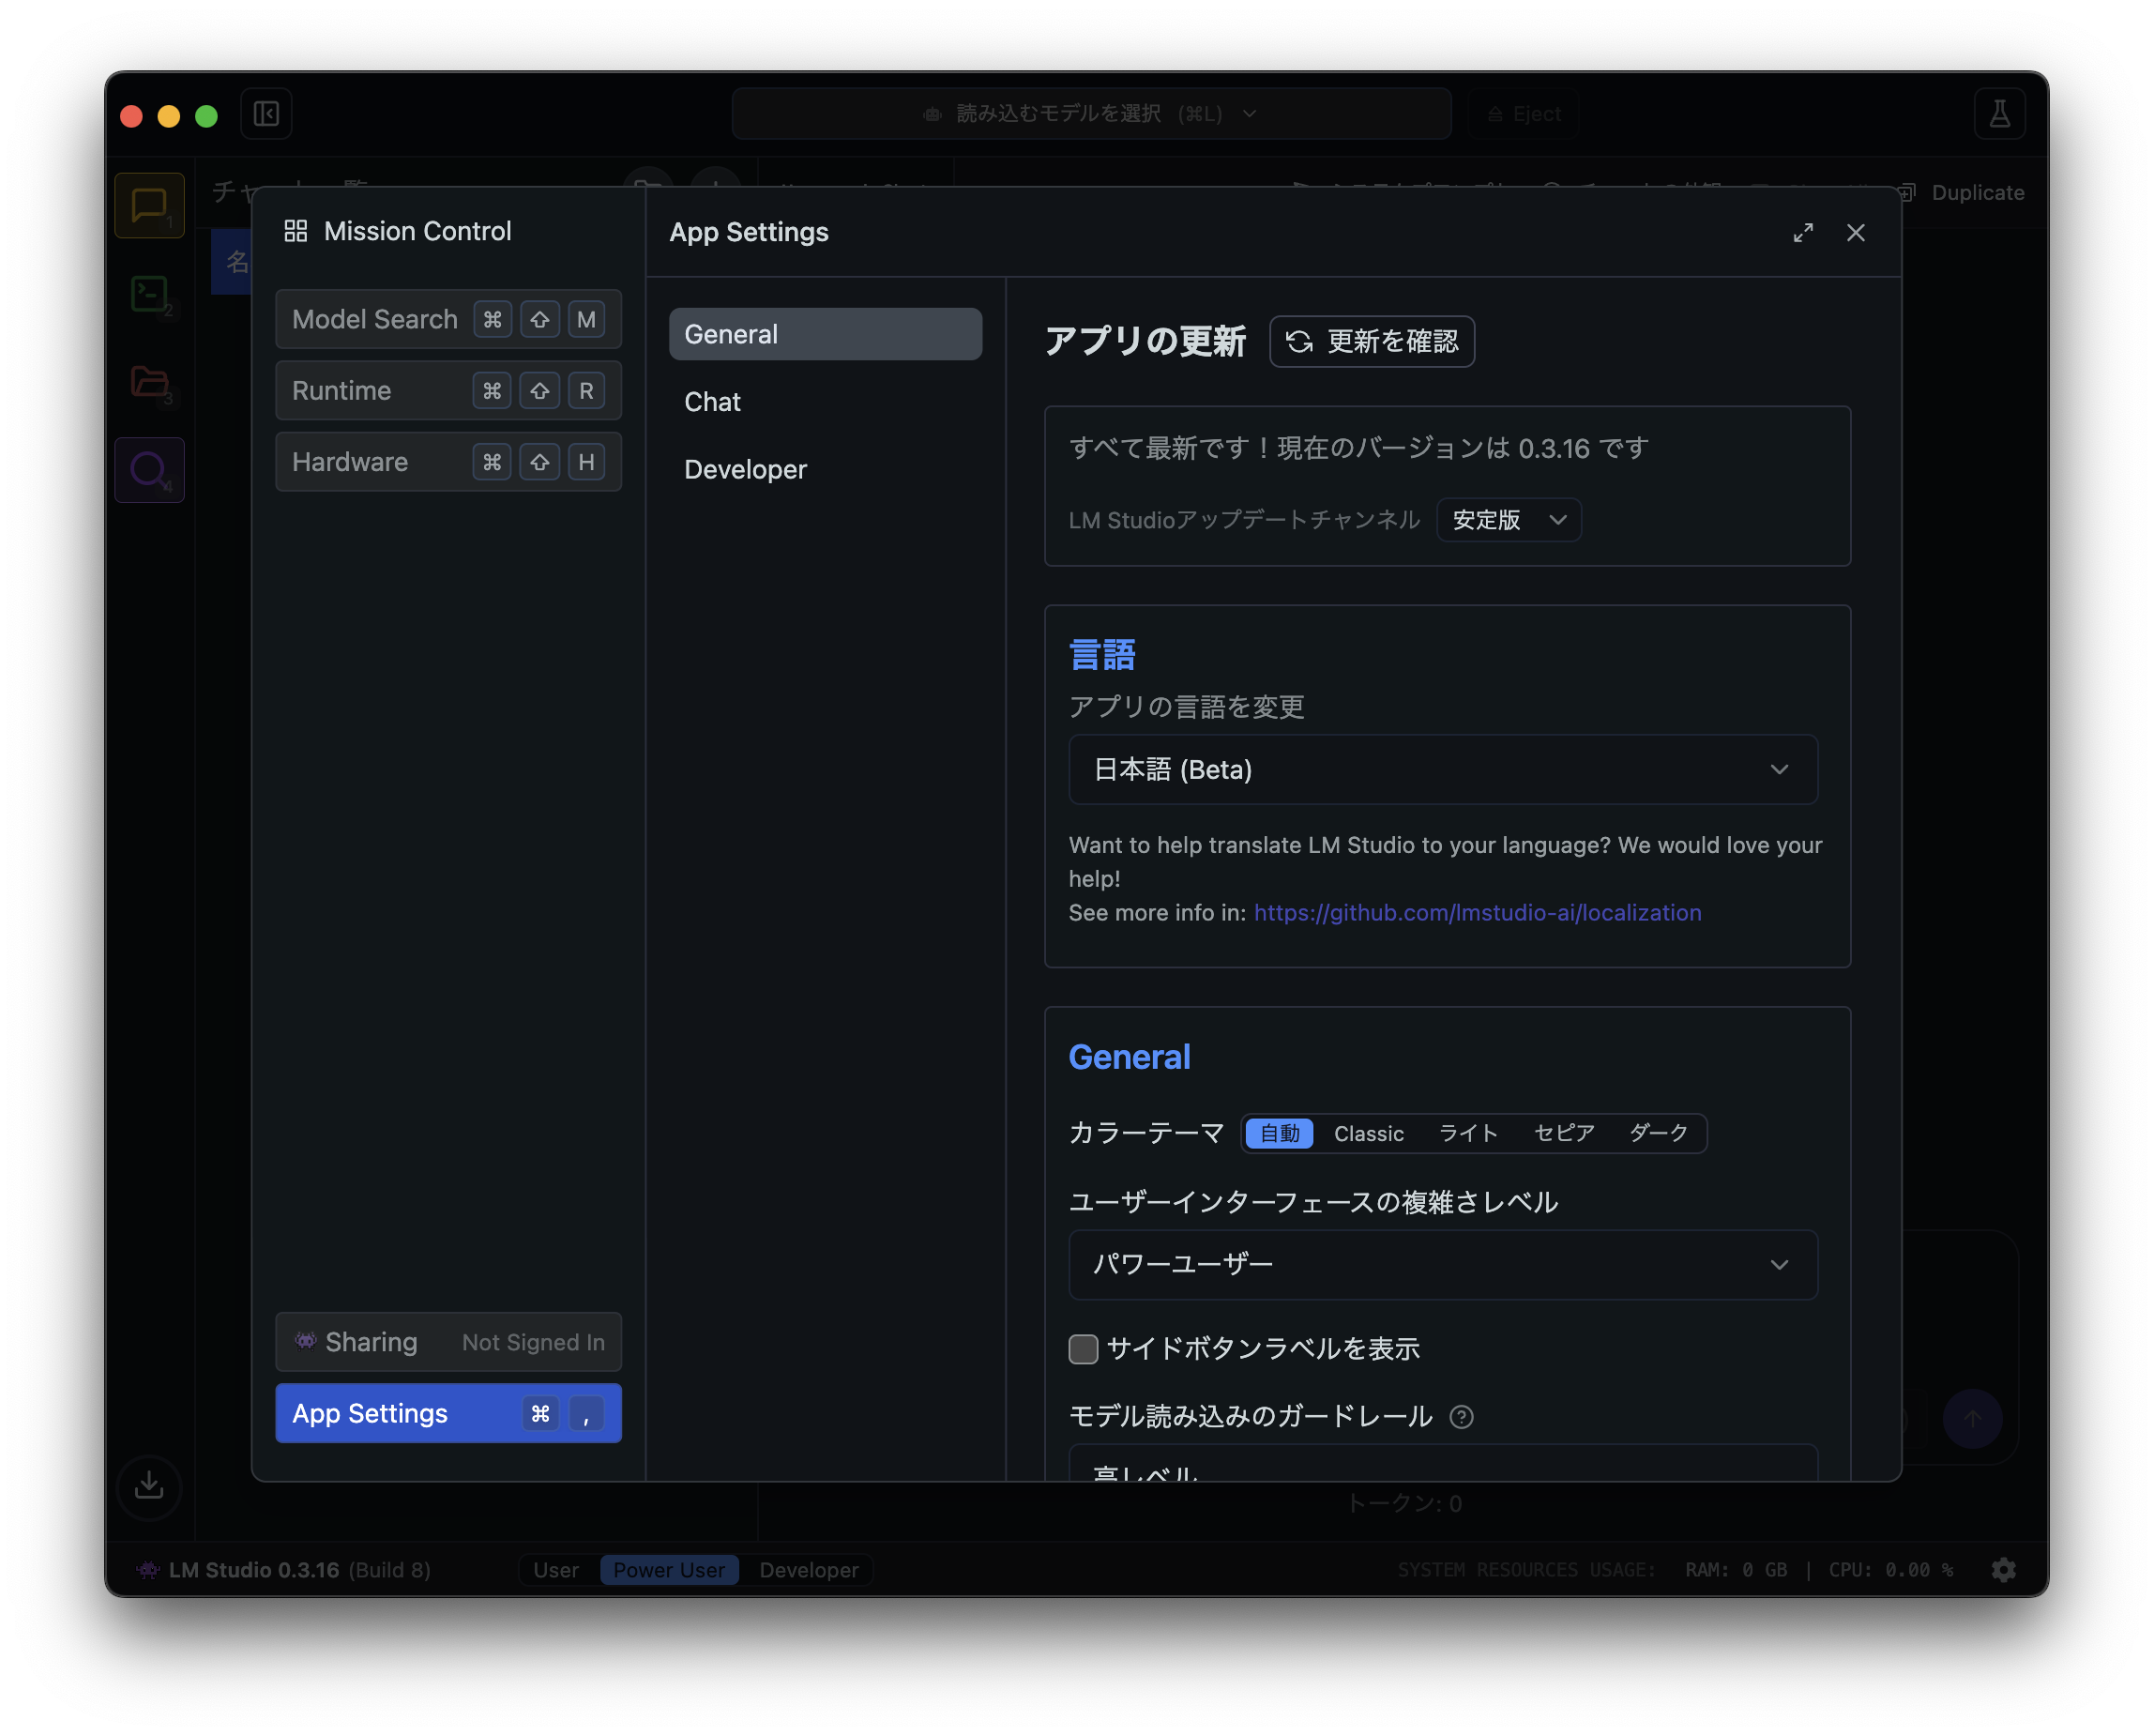Open settings via the gear in the status bar
The height and width of the screenshot is (1736, 2154).
(x=2005, y=1570)
